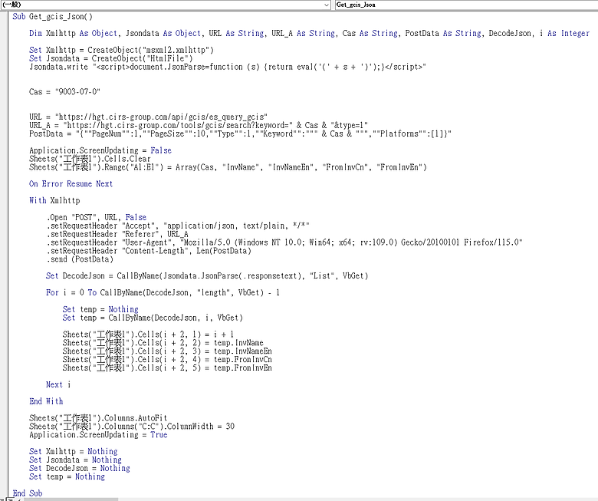The width and height of the screenshot is (598, 501).
Task: Click the line assigning temp.InvName
Action: point(163,343)
